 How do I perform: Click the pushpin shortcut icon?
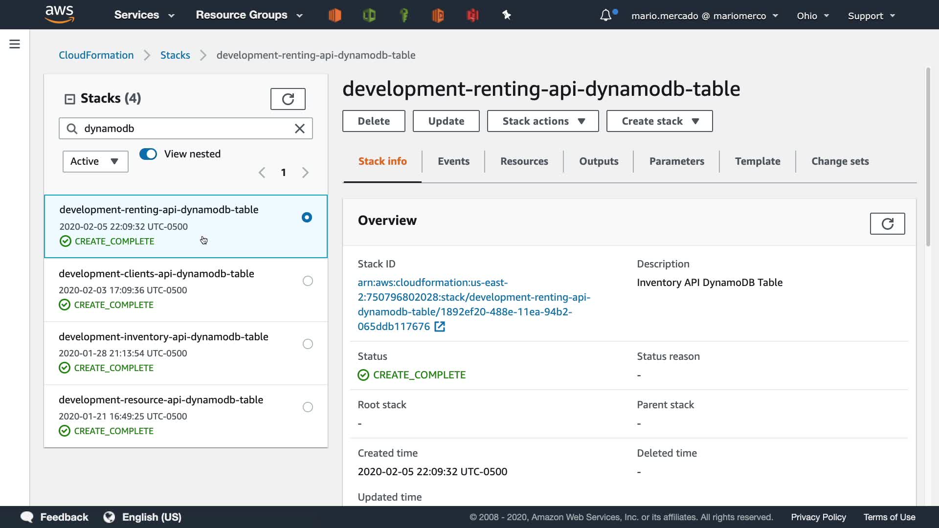pos(507,15)
